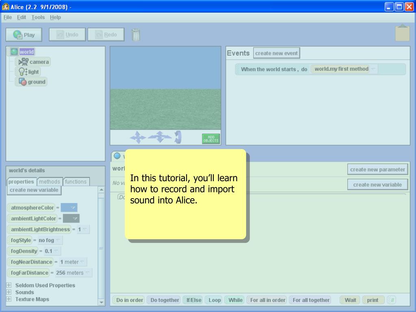Open the Tools menu
The height and width of the screenshot is (312, 416).
tap(38, 17)
